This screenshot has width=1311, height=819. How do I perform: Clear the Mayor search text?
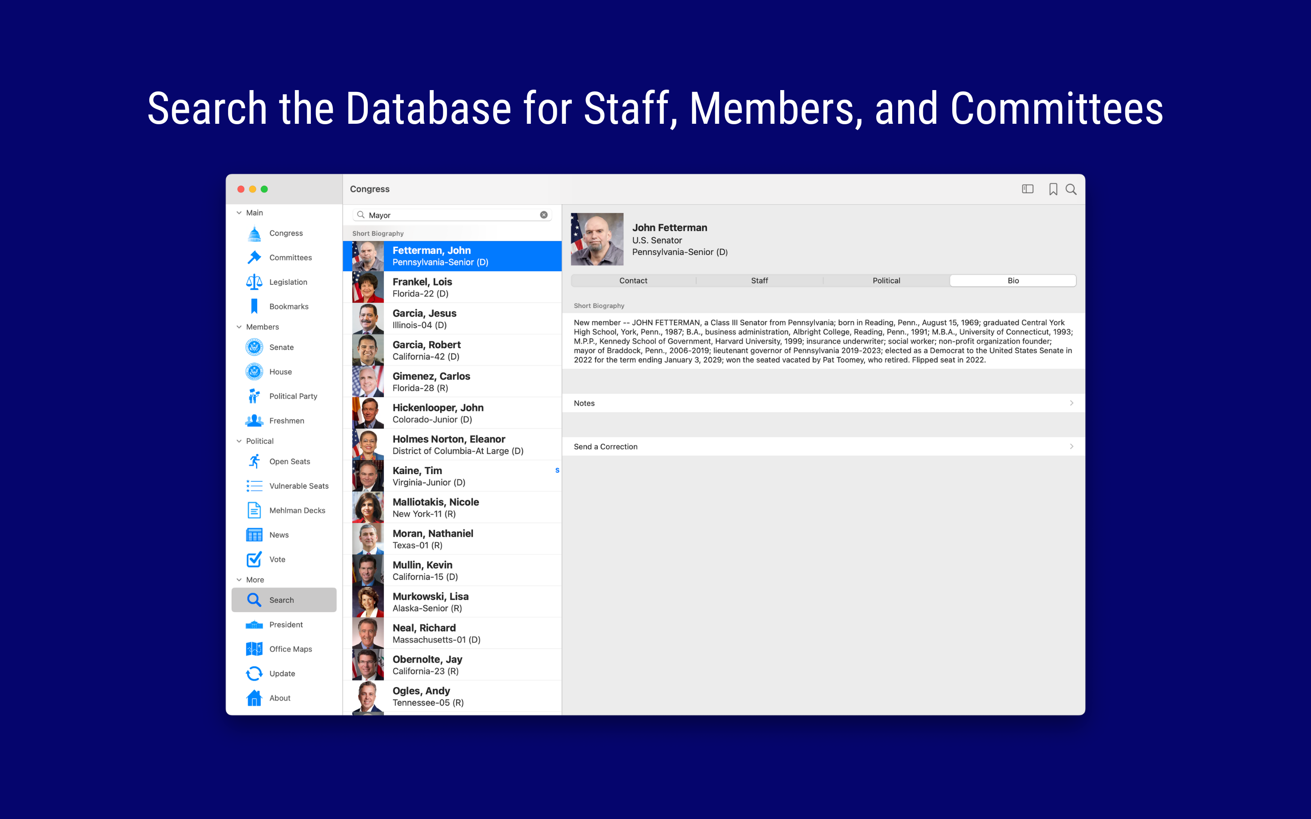[544, 215]
